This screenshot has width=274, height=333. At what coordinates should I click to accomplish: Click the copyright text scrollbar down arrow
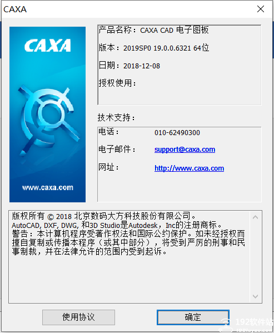tap(255, 296)
